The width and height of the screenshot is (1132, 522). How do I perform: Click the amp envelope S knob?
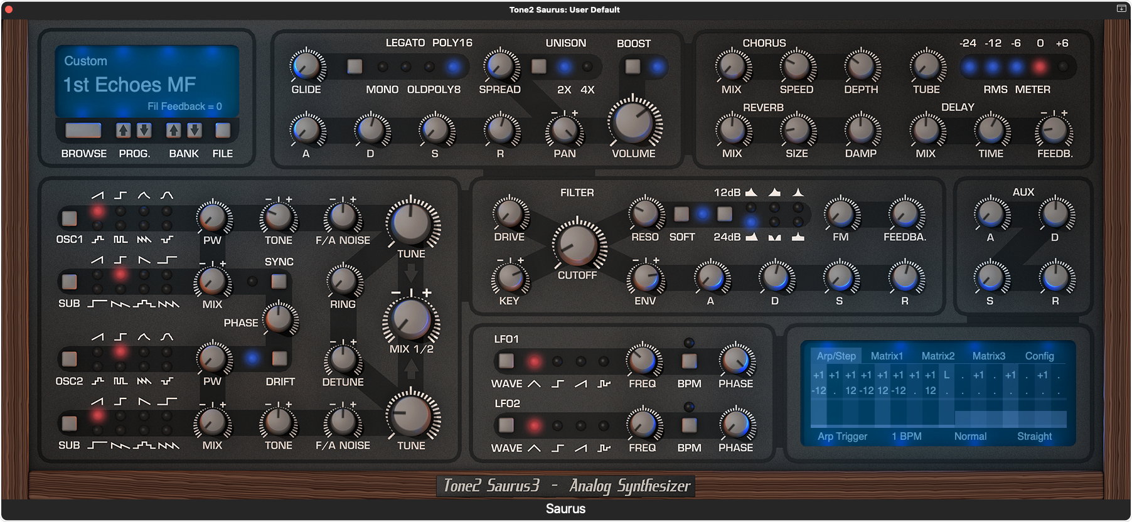pyautogui.click(x=436, y=130)
